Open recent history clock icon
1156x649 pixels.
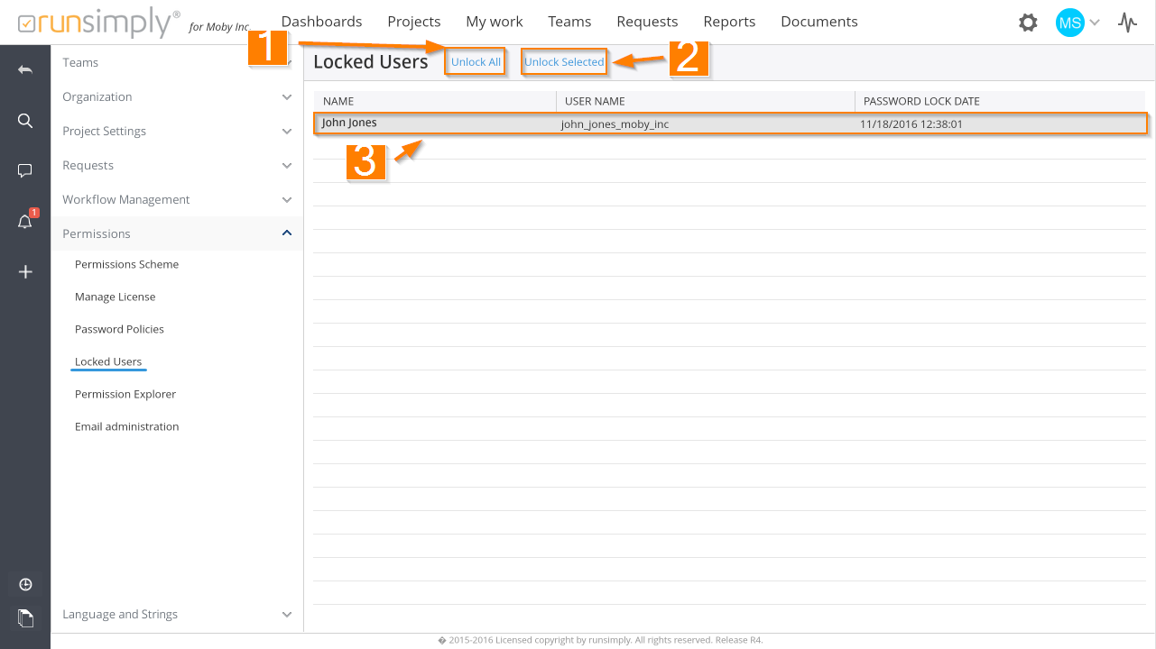click(x=25, y=584)
